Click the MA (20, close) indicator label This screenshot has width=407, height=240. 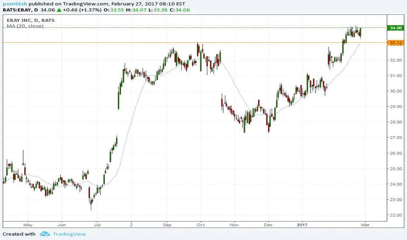(25, 26)
